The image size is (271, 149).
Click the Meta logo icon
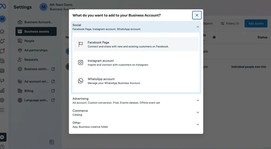[x=3, y=7]
